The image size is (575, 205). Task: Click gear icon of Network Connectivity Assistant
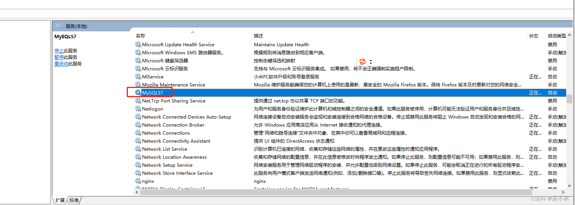(138, 141)
